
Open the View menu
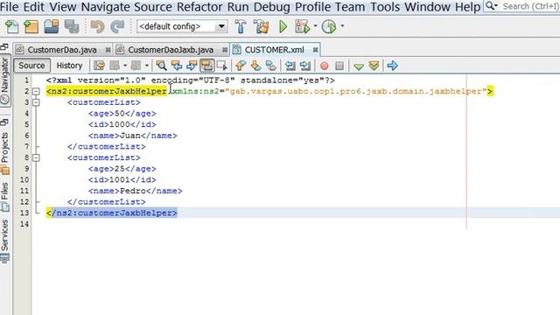[x=63, y=6]
